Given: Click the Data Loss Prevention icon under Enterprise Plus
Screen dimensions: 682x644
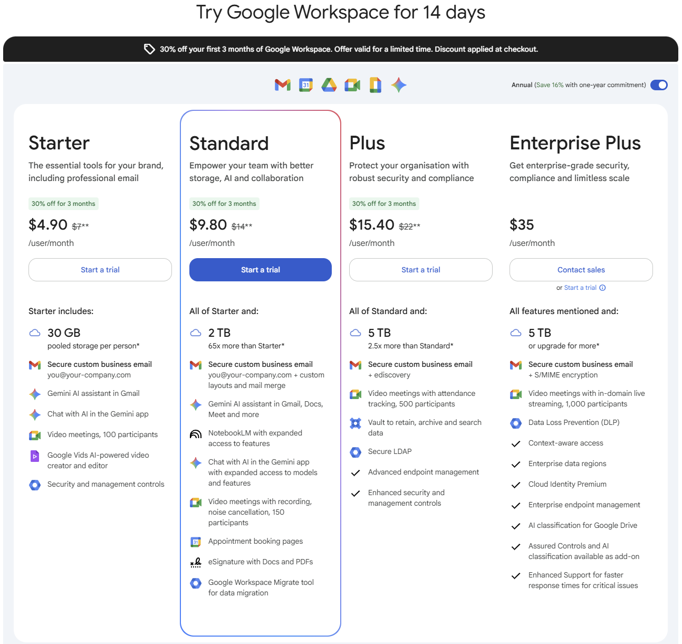Looking at the screenshot, I should coord(516,423).
